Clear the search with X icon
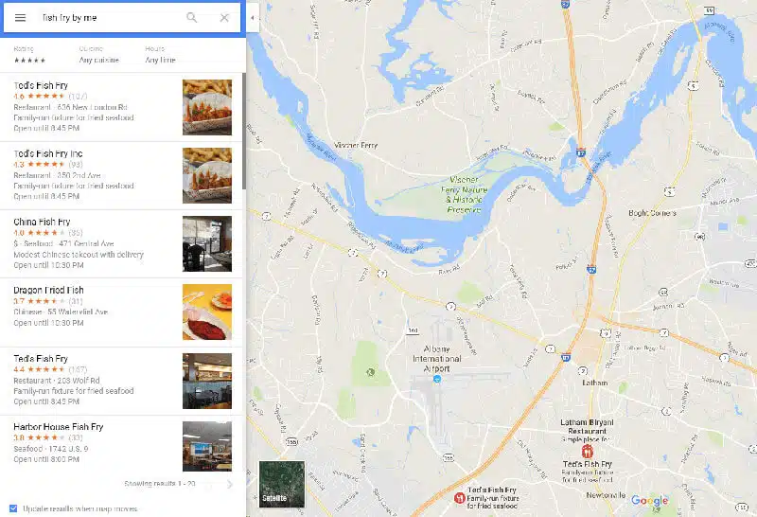 (x=224, y=18)
